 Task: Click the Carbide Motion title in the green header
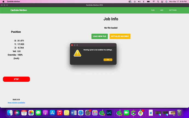tap(19, 10)
